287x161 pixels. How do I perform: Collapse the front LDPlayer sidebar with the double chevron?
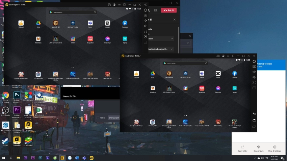click(x=254, y=56)
